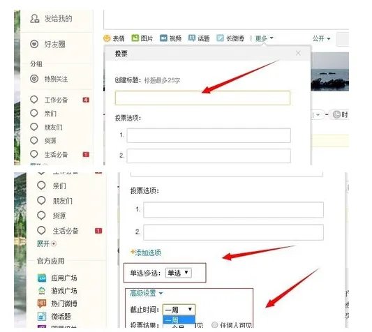Screen dimensions: 372x332
Task: Expand groups list with 展开
Action: click(47, 243)
